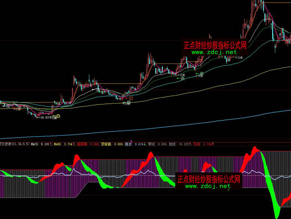
Task: Select the MA8D value label in indicator bar
Action: tap(63, 144)
